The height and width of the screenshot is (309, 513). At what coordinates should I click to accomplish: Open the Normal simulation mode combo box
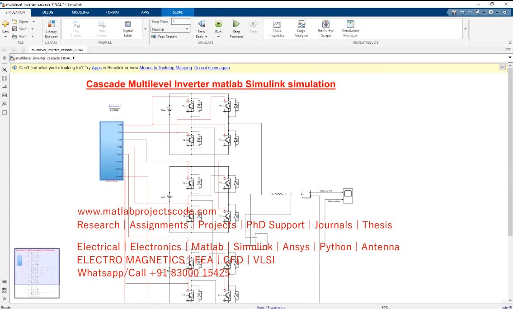(170, 29)
